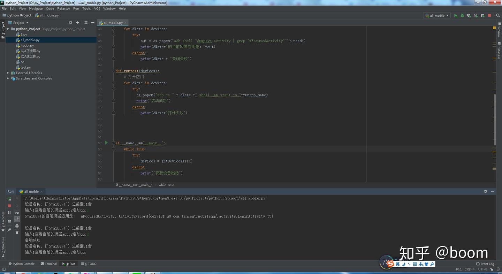The width and height of the screenshot is (502, 274).
Task: Fold the def runtest function
Action: (114, 71)
